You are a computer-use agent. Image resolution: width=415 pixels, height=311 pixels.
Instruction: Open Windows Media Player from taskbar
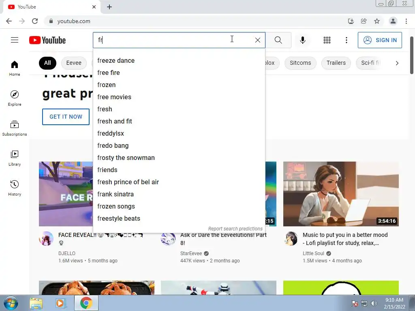pos(60,303)
